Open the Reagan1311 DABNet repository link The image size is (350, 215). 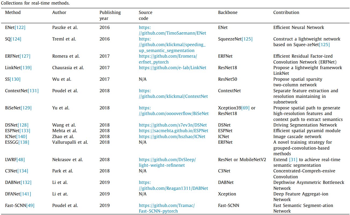click(173, 188)
